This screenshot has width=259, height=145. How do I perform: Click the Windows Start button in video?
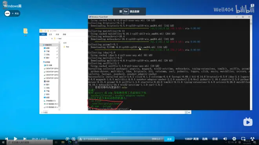[3, 142]
